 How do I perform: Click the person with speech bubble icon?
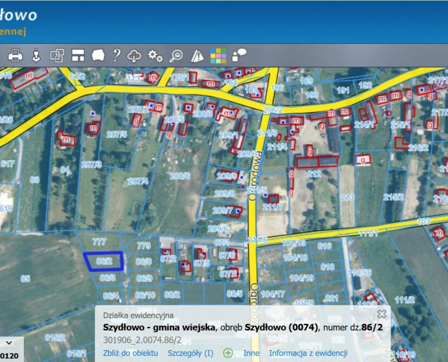coord(239,55)
